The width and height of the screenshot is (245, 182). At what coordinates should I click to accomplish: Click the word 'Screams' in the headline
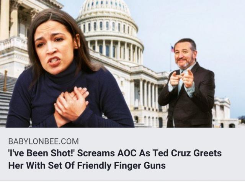pos(96,153)
